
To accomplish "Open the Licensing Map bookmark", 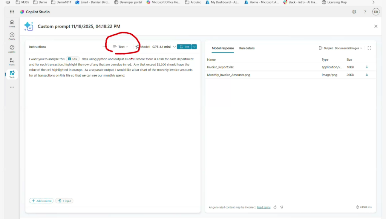I will [334, 2].
